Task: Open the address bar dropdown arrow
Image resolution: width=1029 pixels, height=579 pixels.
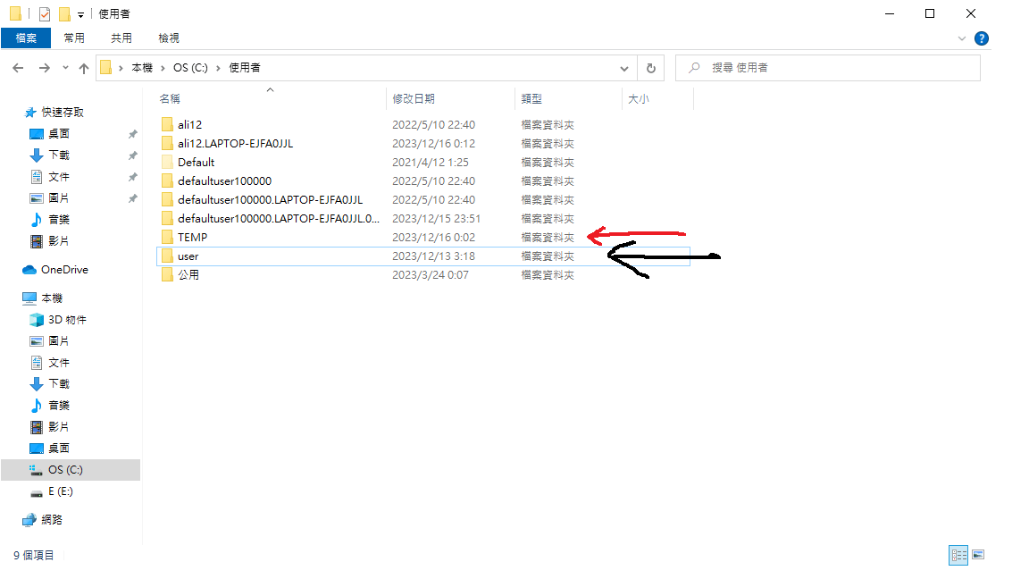Action: [624, 67]
